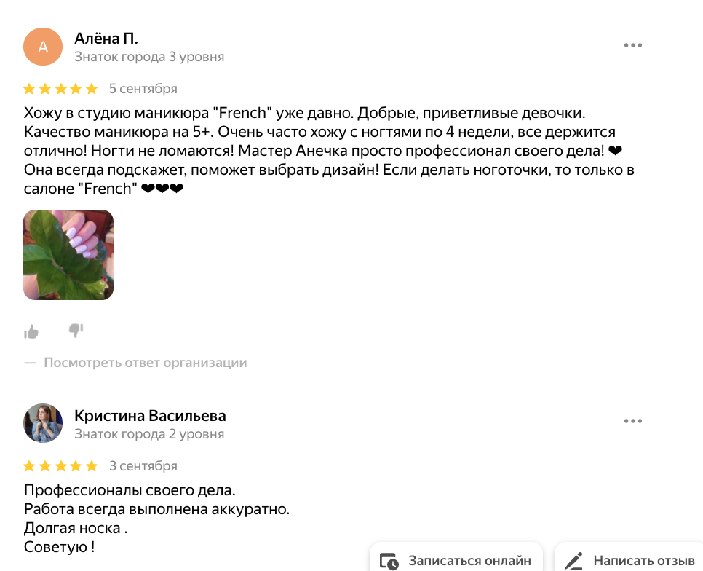Open the manicure photo thumbnail

(x=68, y=255)
